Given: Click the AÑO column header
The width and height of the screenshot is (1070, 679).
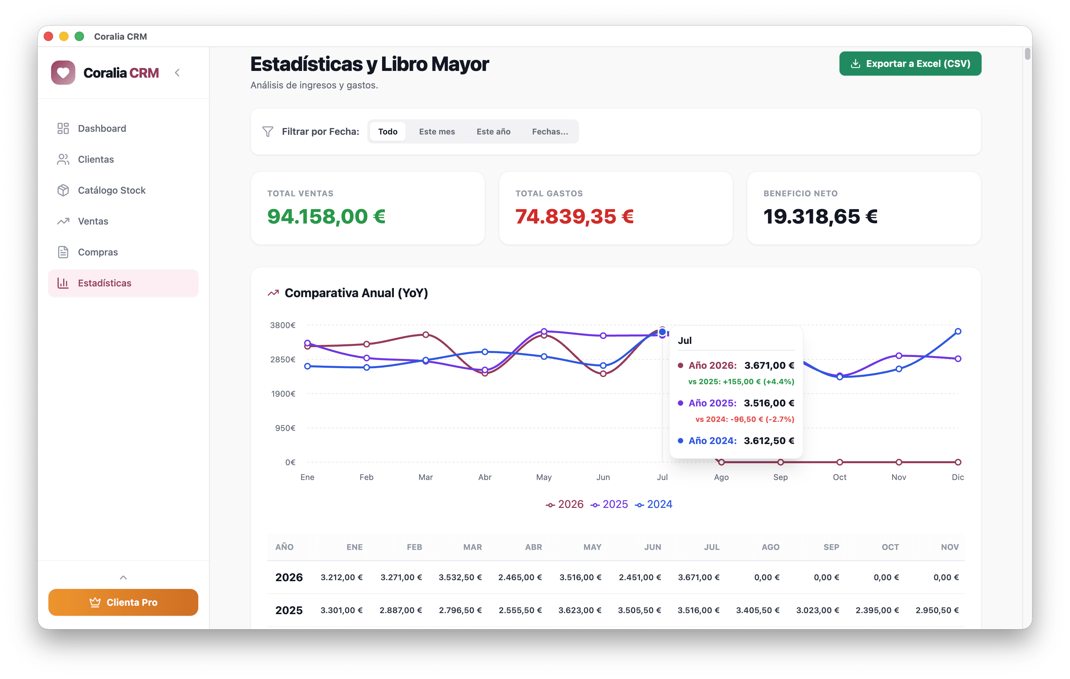Looking at the screenshot, I should 284,547.
